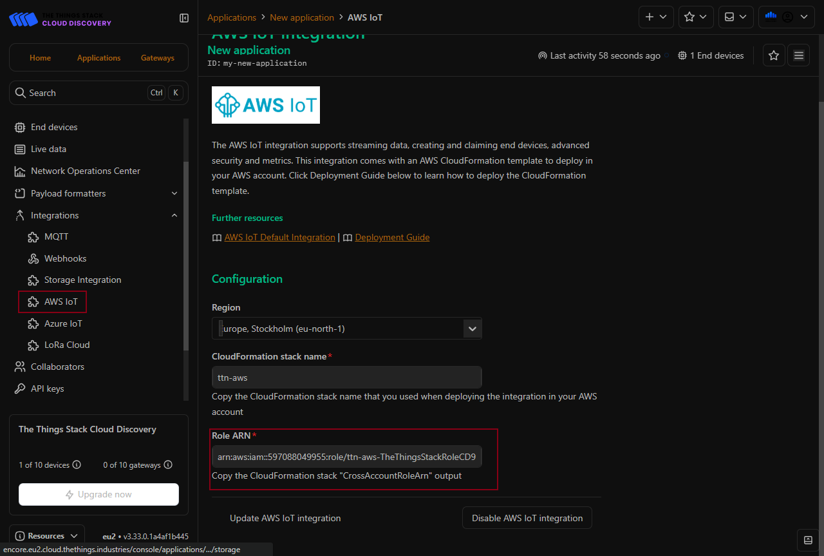Collapse the Integrations section
The height and width of the screenshot is (556, 824).
(97, 215)
